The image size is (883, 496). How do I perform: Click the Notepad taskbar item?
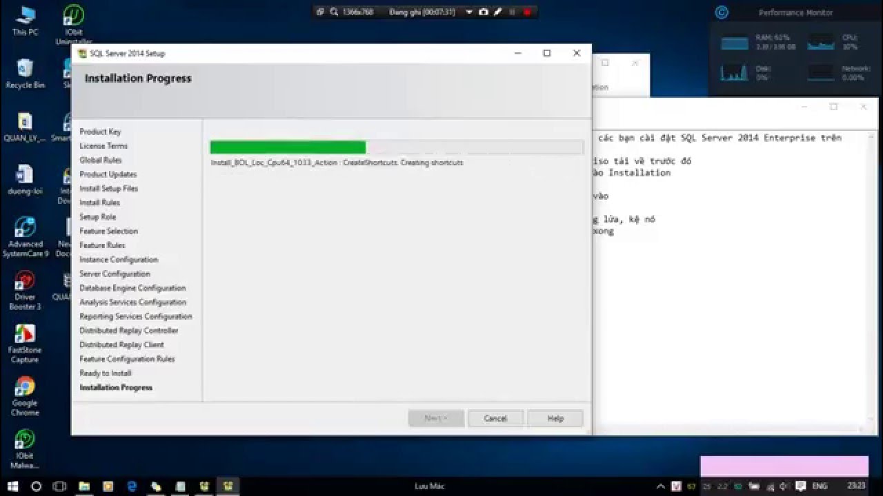coord(180,486)
